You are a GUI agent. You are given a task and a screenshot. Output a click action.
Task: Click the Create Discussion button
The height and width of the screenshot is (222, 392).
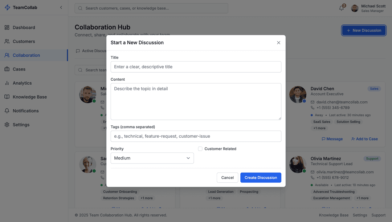click(x=261, y=178)
